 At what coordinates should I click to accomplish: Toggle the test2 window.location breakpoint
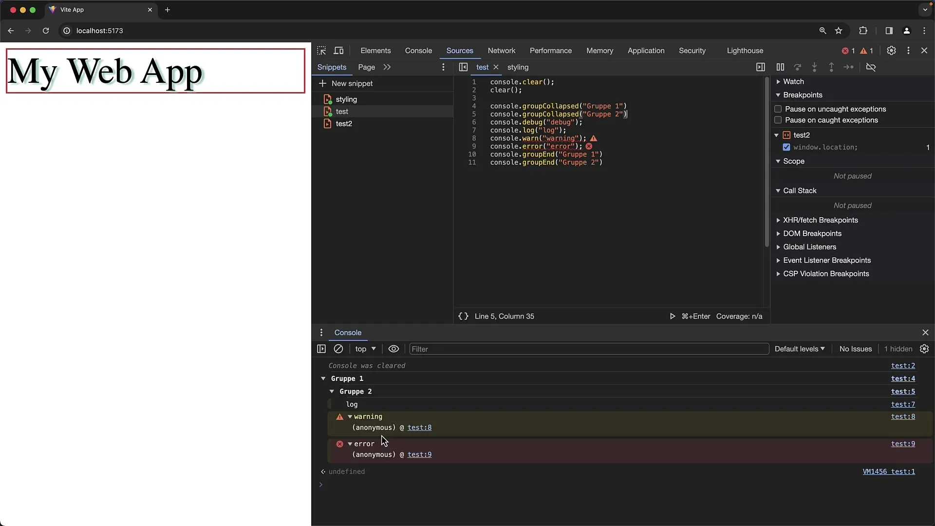click(x=786, y=147)
